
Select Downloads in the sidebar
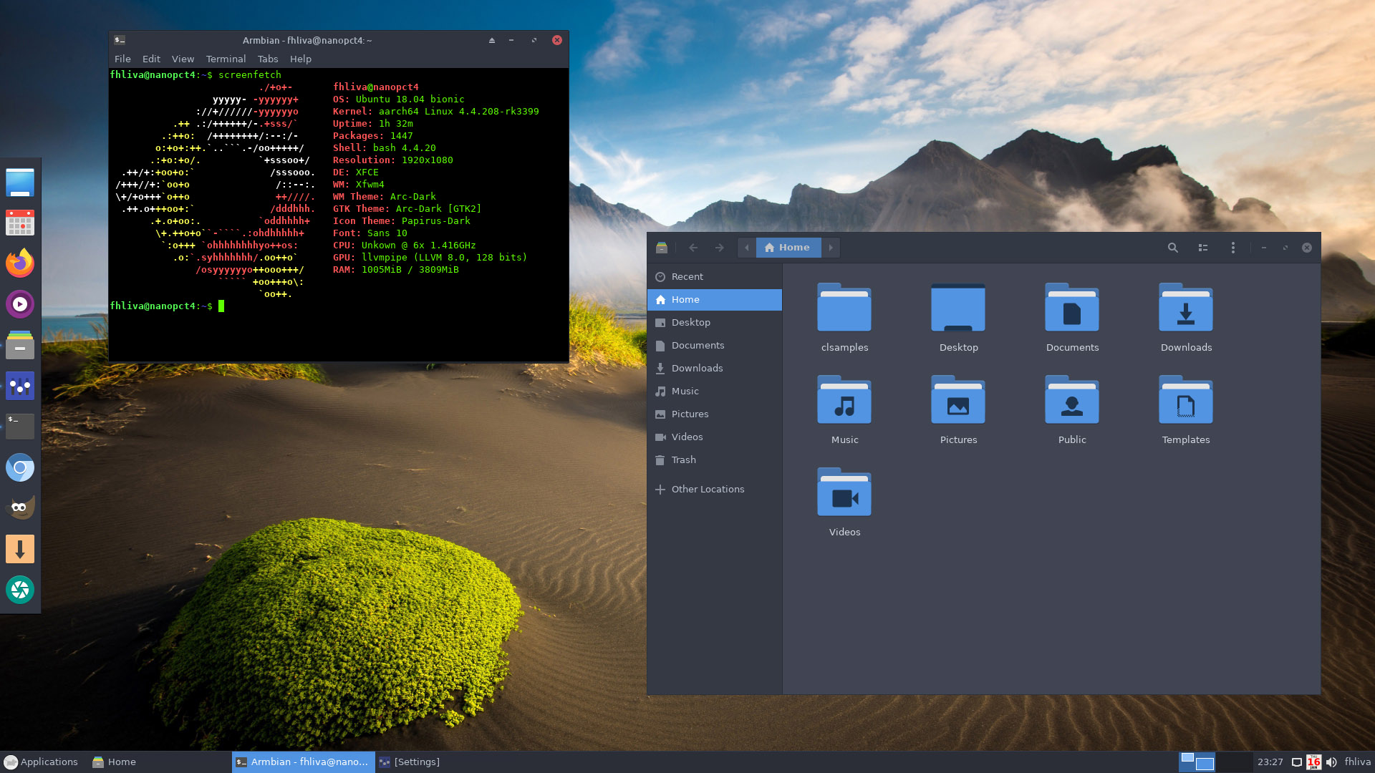(715, 369)
